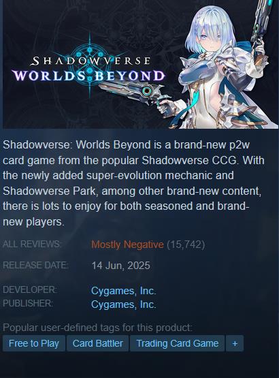This screenshot has height=378, width=279.
Task: Expand the tags list with plus button
Action: 235,343
